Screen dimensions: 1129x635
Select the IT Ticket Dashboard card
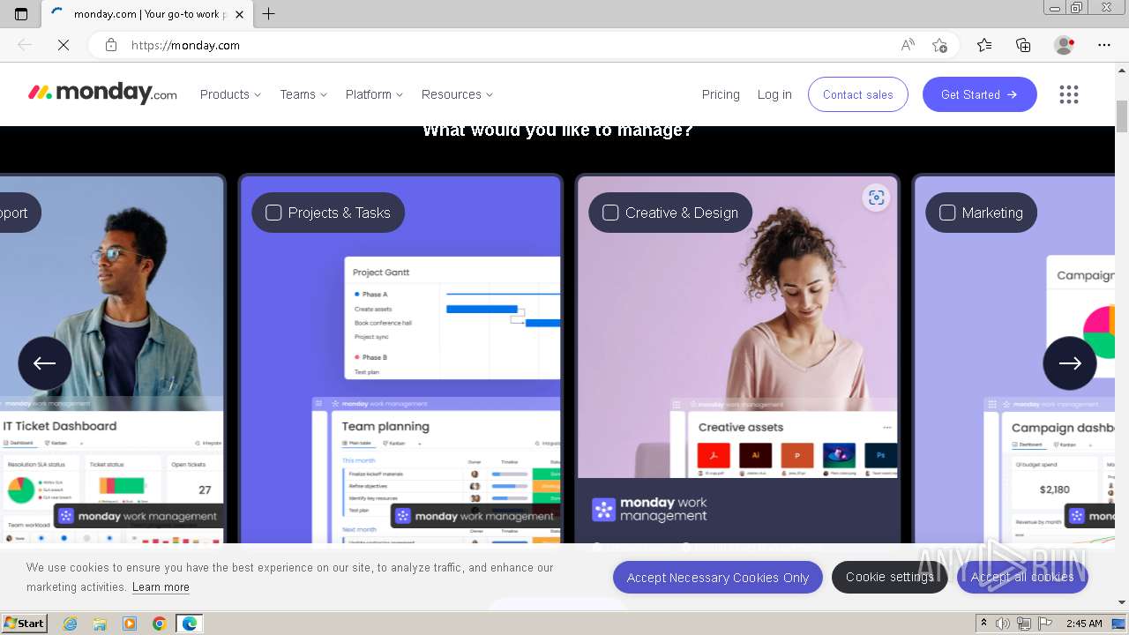click(111, 360)
